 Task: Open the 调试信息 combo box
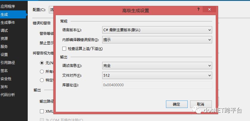(x=157, y=65)
